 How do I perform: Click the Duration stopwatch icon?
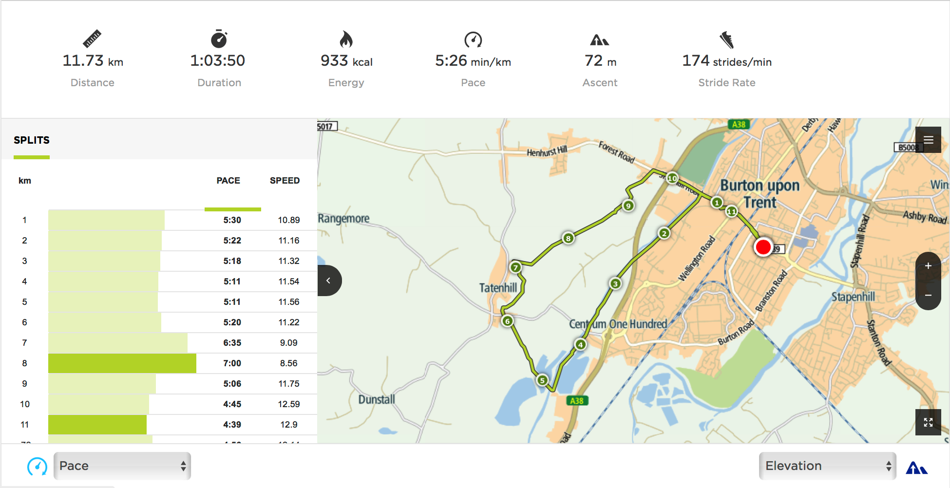click(x=219, y=38)
